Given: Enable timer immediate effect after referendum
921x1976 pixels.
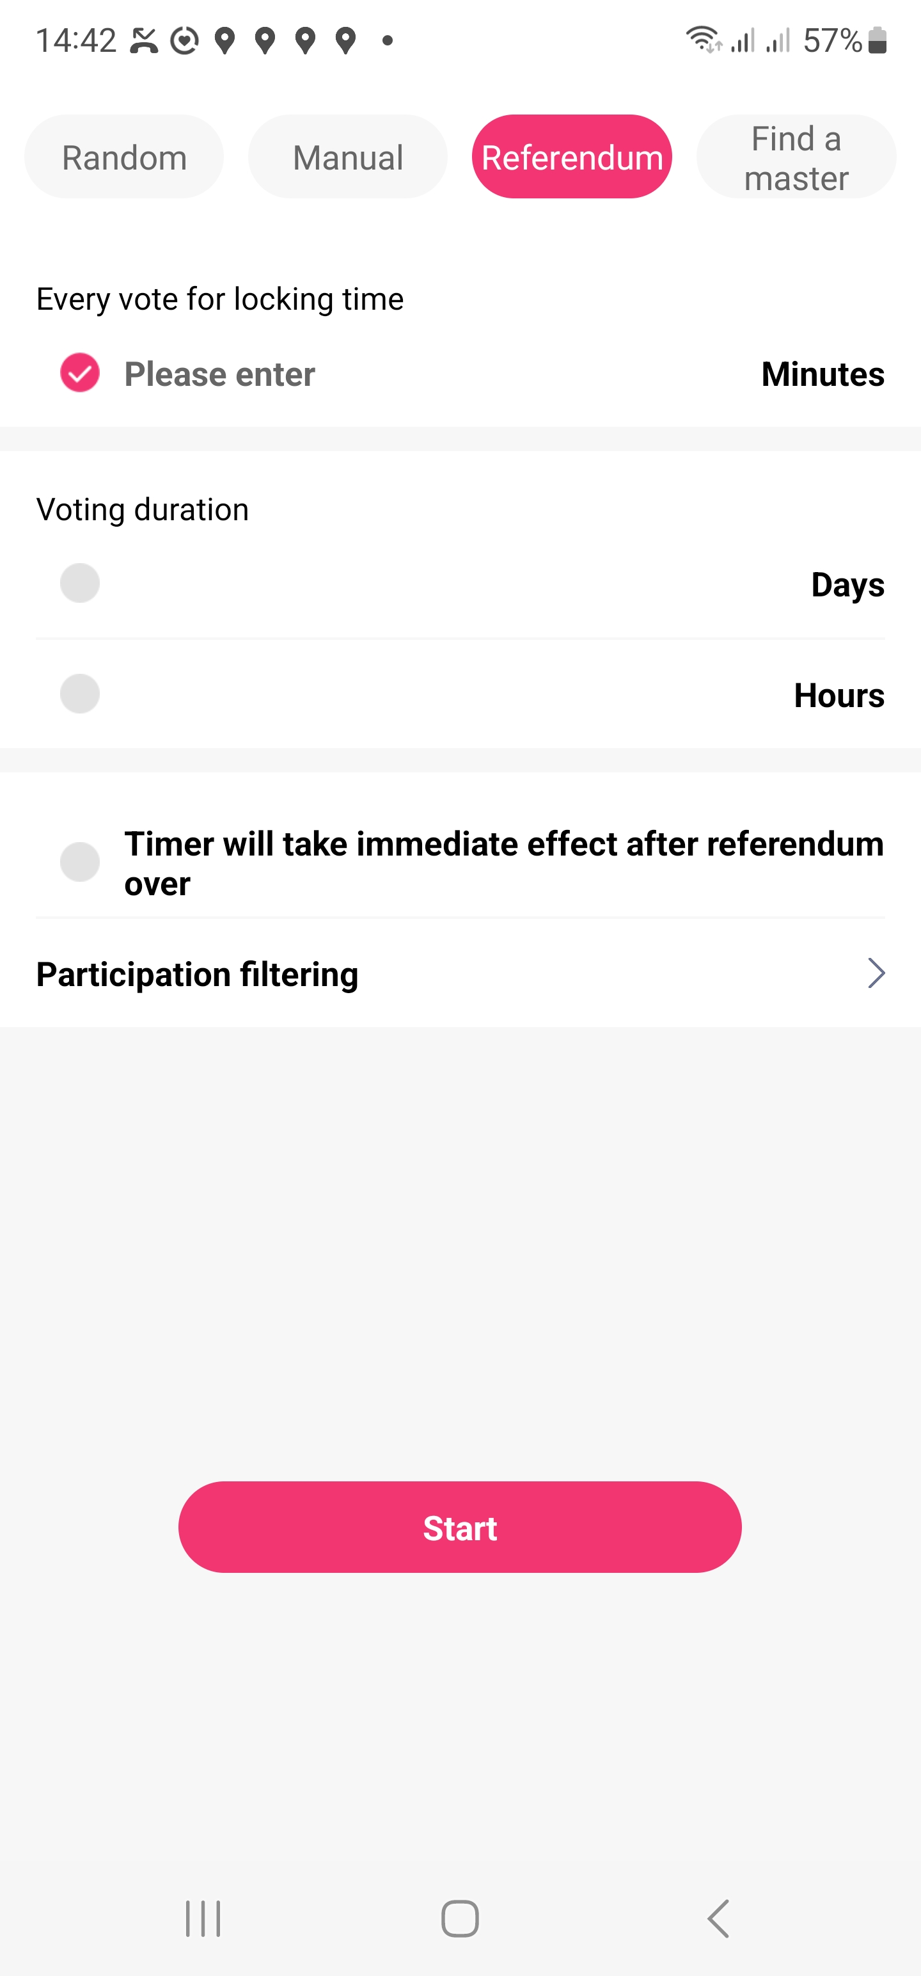Looking at the screenshot, I should coord(80,862).
